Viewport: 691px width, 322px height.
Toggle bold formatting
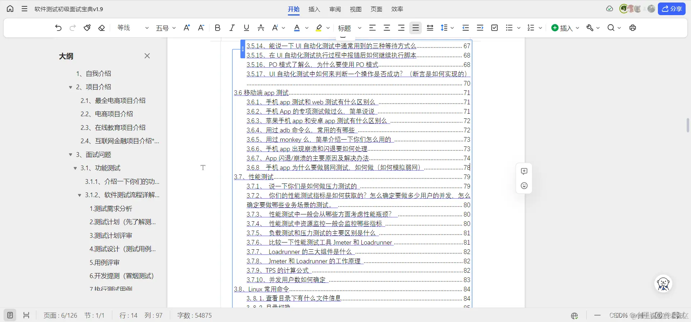coord(217,28)
